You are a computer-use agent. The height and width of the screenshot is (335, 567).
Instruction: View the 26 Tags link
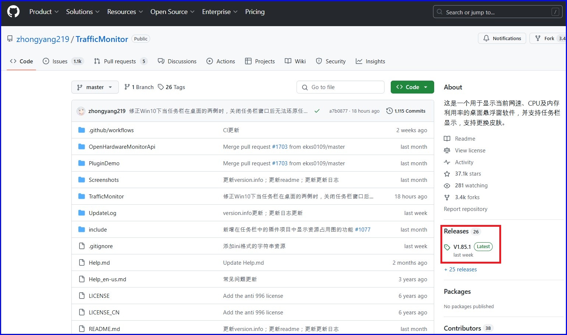[171, 87]
